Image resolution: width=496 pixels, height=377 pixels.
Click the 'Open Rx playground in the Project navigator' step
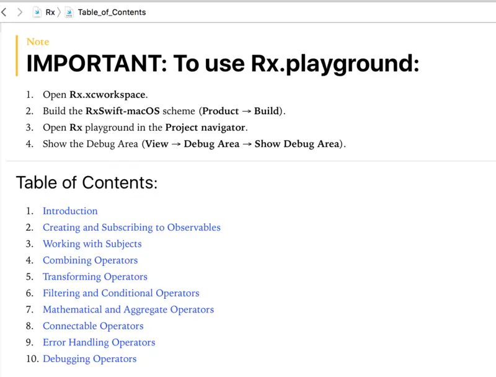tap(145, 128)
